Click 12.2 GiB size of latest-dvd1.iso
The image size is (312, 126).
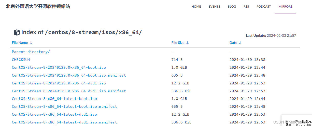click(x=180, y=114)
